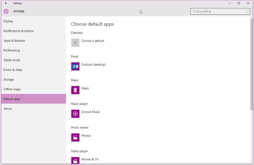Open the Storage settings

click(x=33, y=79)
